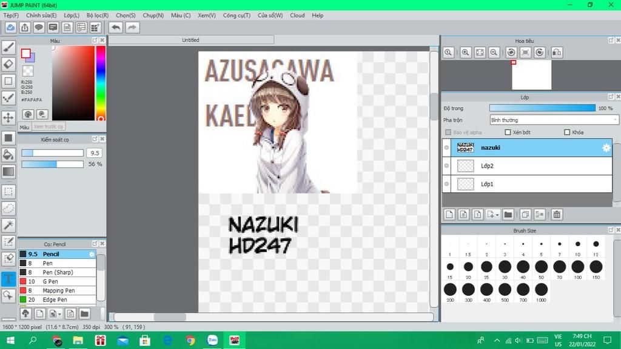
Task: Click the foreground color swatch
Action: [25, 53]
